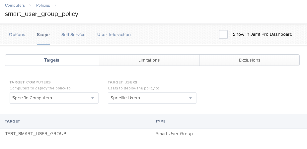Viewport: 307px width, 149px height.
Task: Open the User Interaction tab
Action: click(x=114, y=34)
